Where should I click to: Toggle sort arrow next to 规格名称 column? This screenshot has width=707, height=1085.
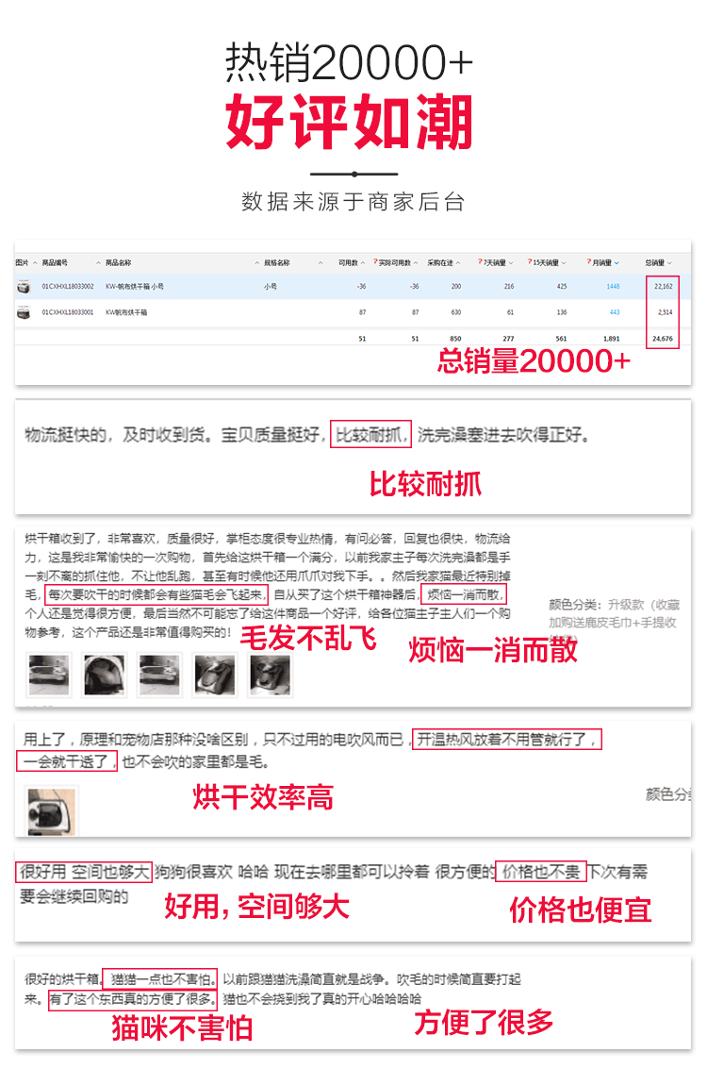[320, 263]
